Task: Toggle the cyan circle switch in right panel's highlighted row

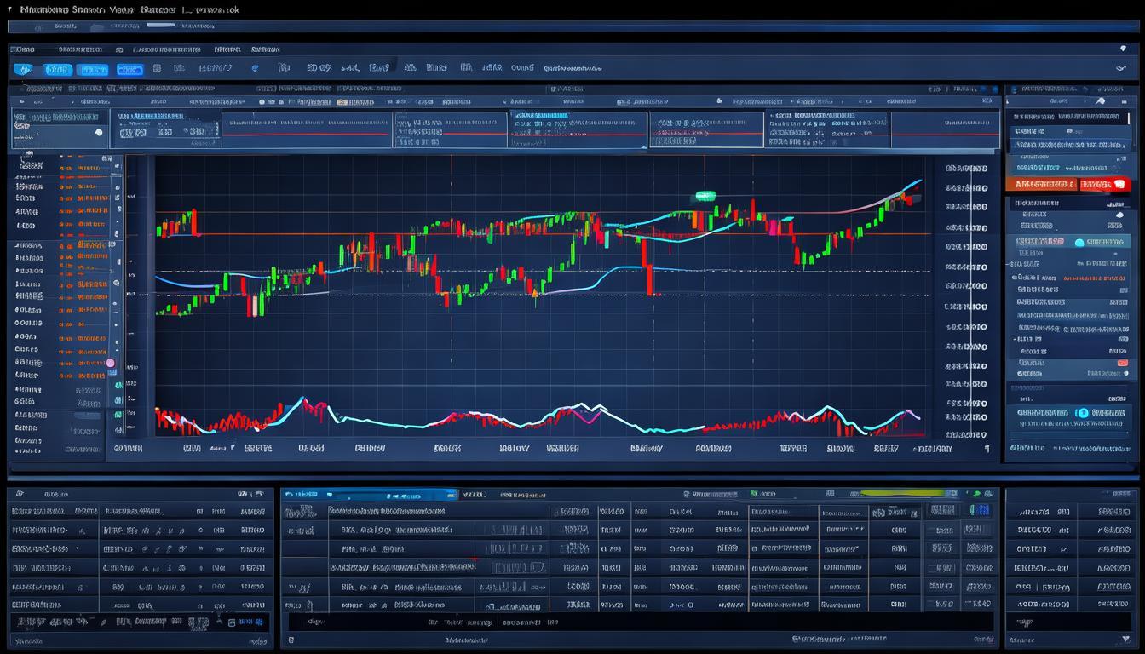Action: point(1079,242)
